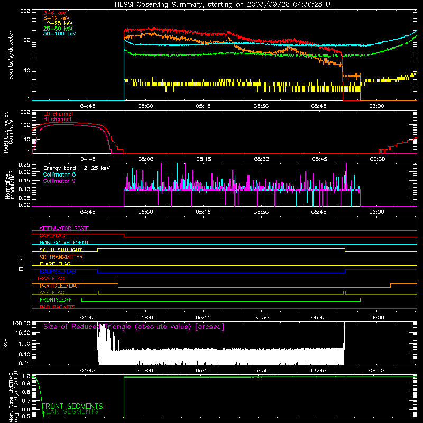Select the 100.00 tick on the SAS axis
The image size is (423, 423).
[x=21, y=323]
